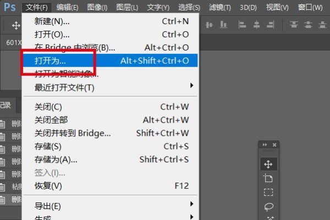Click distribute vertical centers icon
The image size is (330, 220).
click(308, 25)
